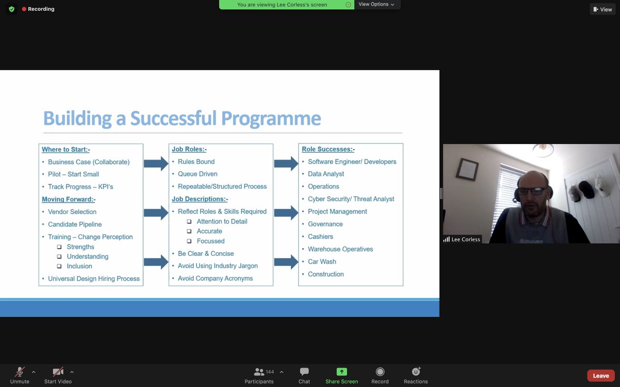
Task: Click the 'Focussed' sub-item
Action: click(x=211, y=241)
